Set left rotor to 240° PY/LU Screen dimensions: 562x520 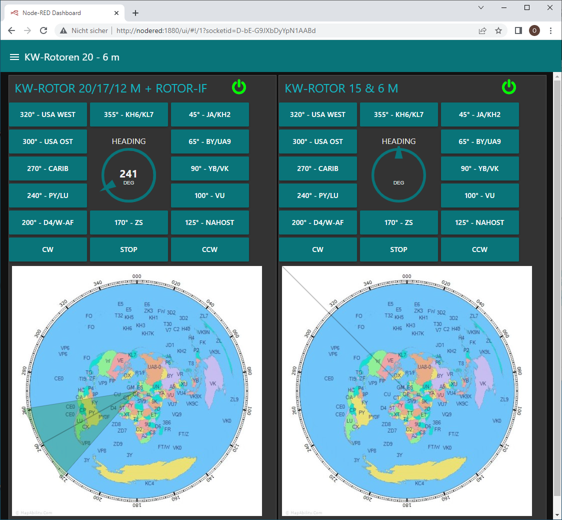click(x=47, y=195)
